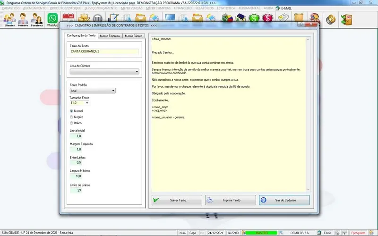Click the Título do Texto field
378x236 pixels.
coord(104,51)
